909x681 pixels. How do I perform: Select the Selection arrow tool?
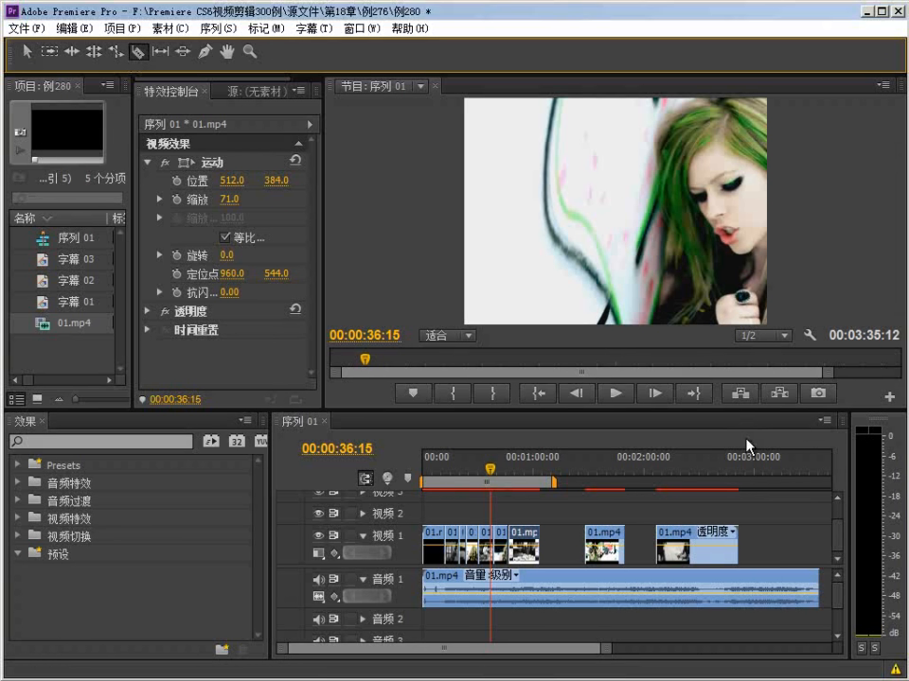pos(27,51)
